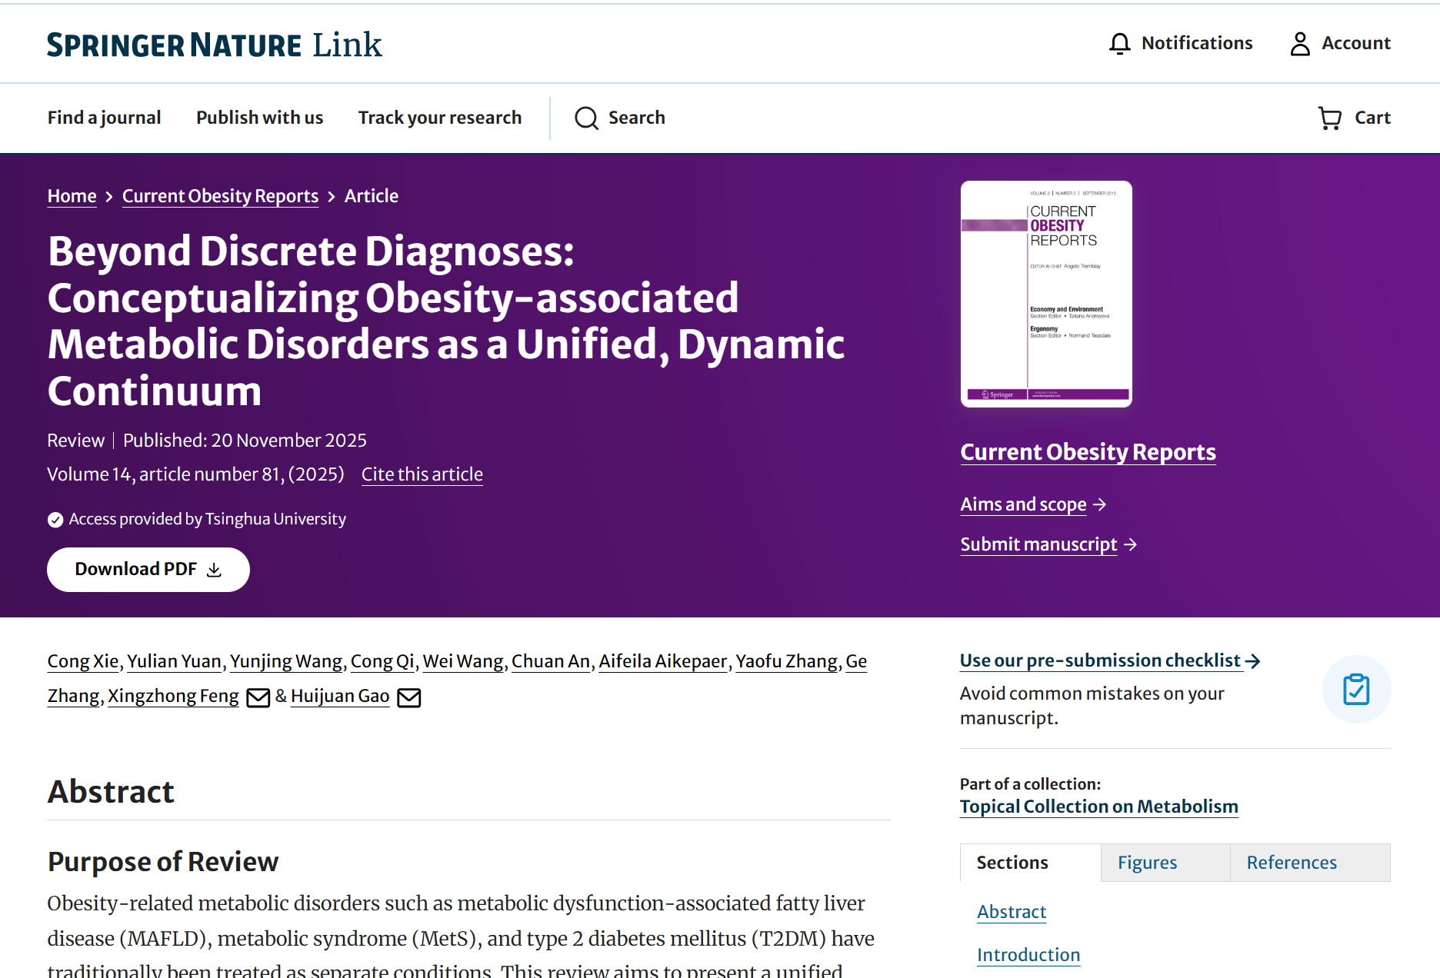The width and height of the screenshot is (1440, 978).
Task: Click the Notifications bell icon
Action: tap(1119, 44)
